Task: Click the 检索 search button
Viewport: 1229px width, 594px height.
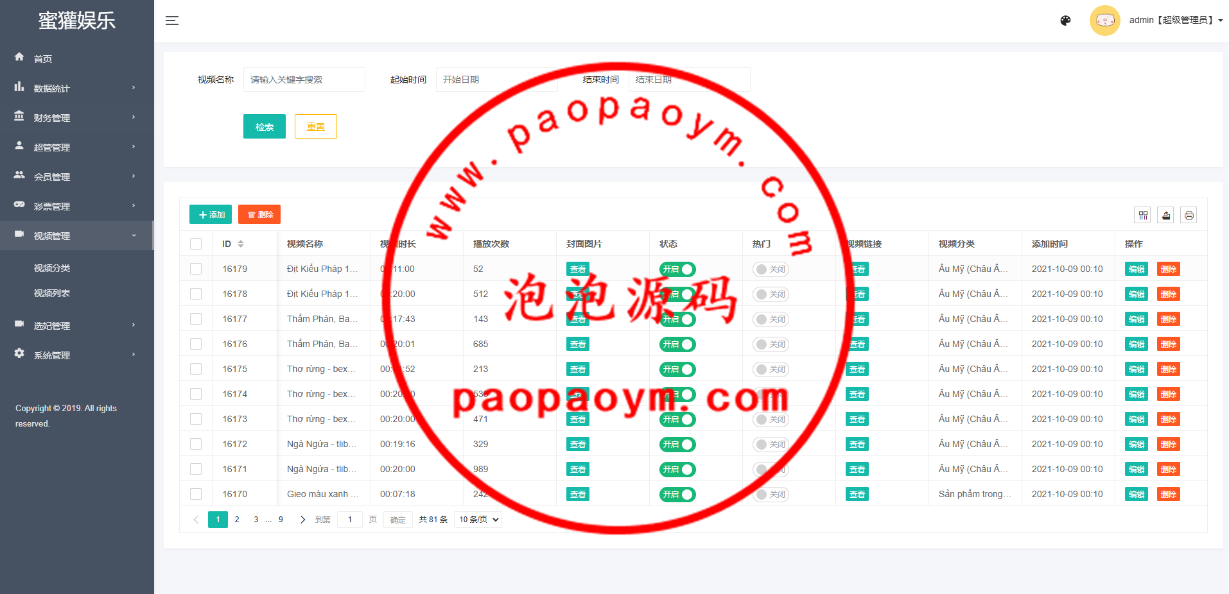Action: [x=264, y=127]
